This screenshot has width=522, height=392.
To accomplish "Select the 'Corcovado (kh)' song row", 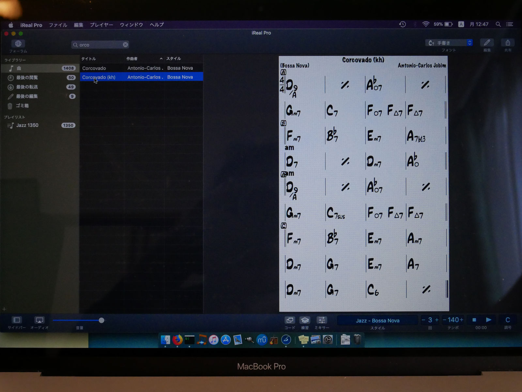I will click(141, 77).
